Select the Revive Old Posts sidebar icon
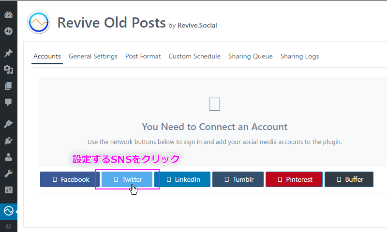This screenshot has width=387, height=232. pyautogui.click(x=8, y=211)
